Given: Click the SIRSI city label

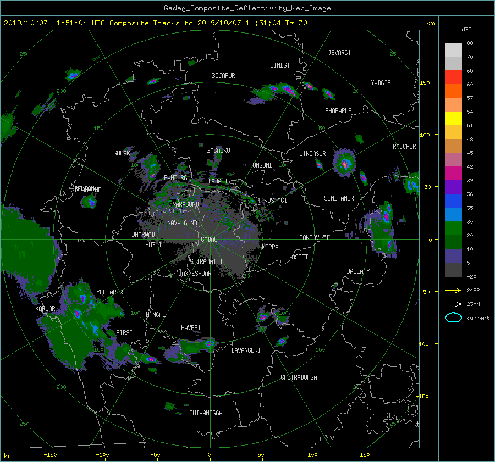Looking at the screenshot, I should pyautogui.click(x=124, y=333).
